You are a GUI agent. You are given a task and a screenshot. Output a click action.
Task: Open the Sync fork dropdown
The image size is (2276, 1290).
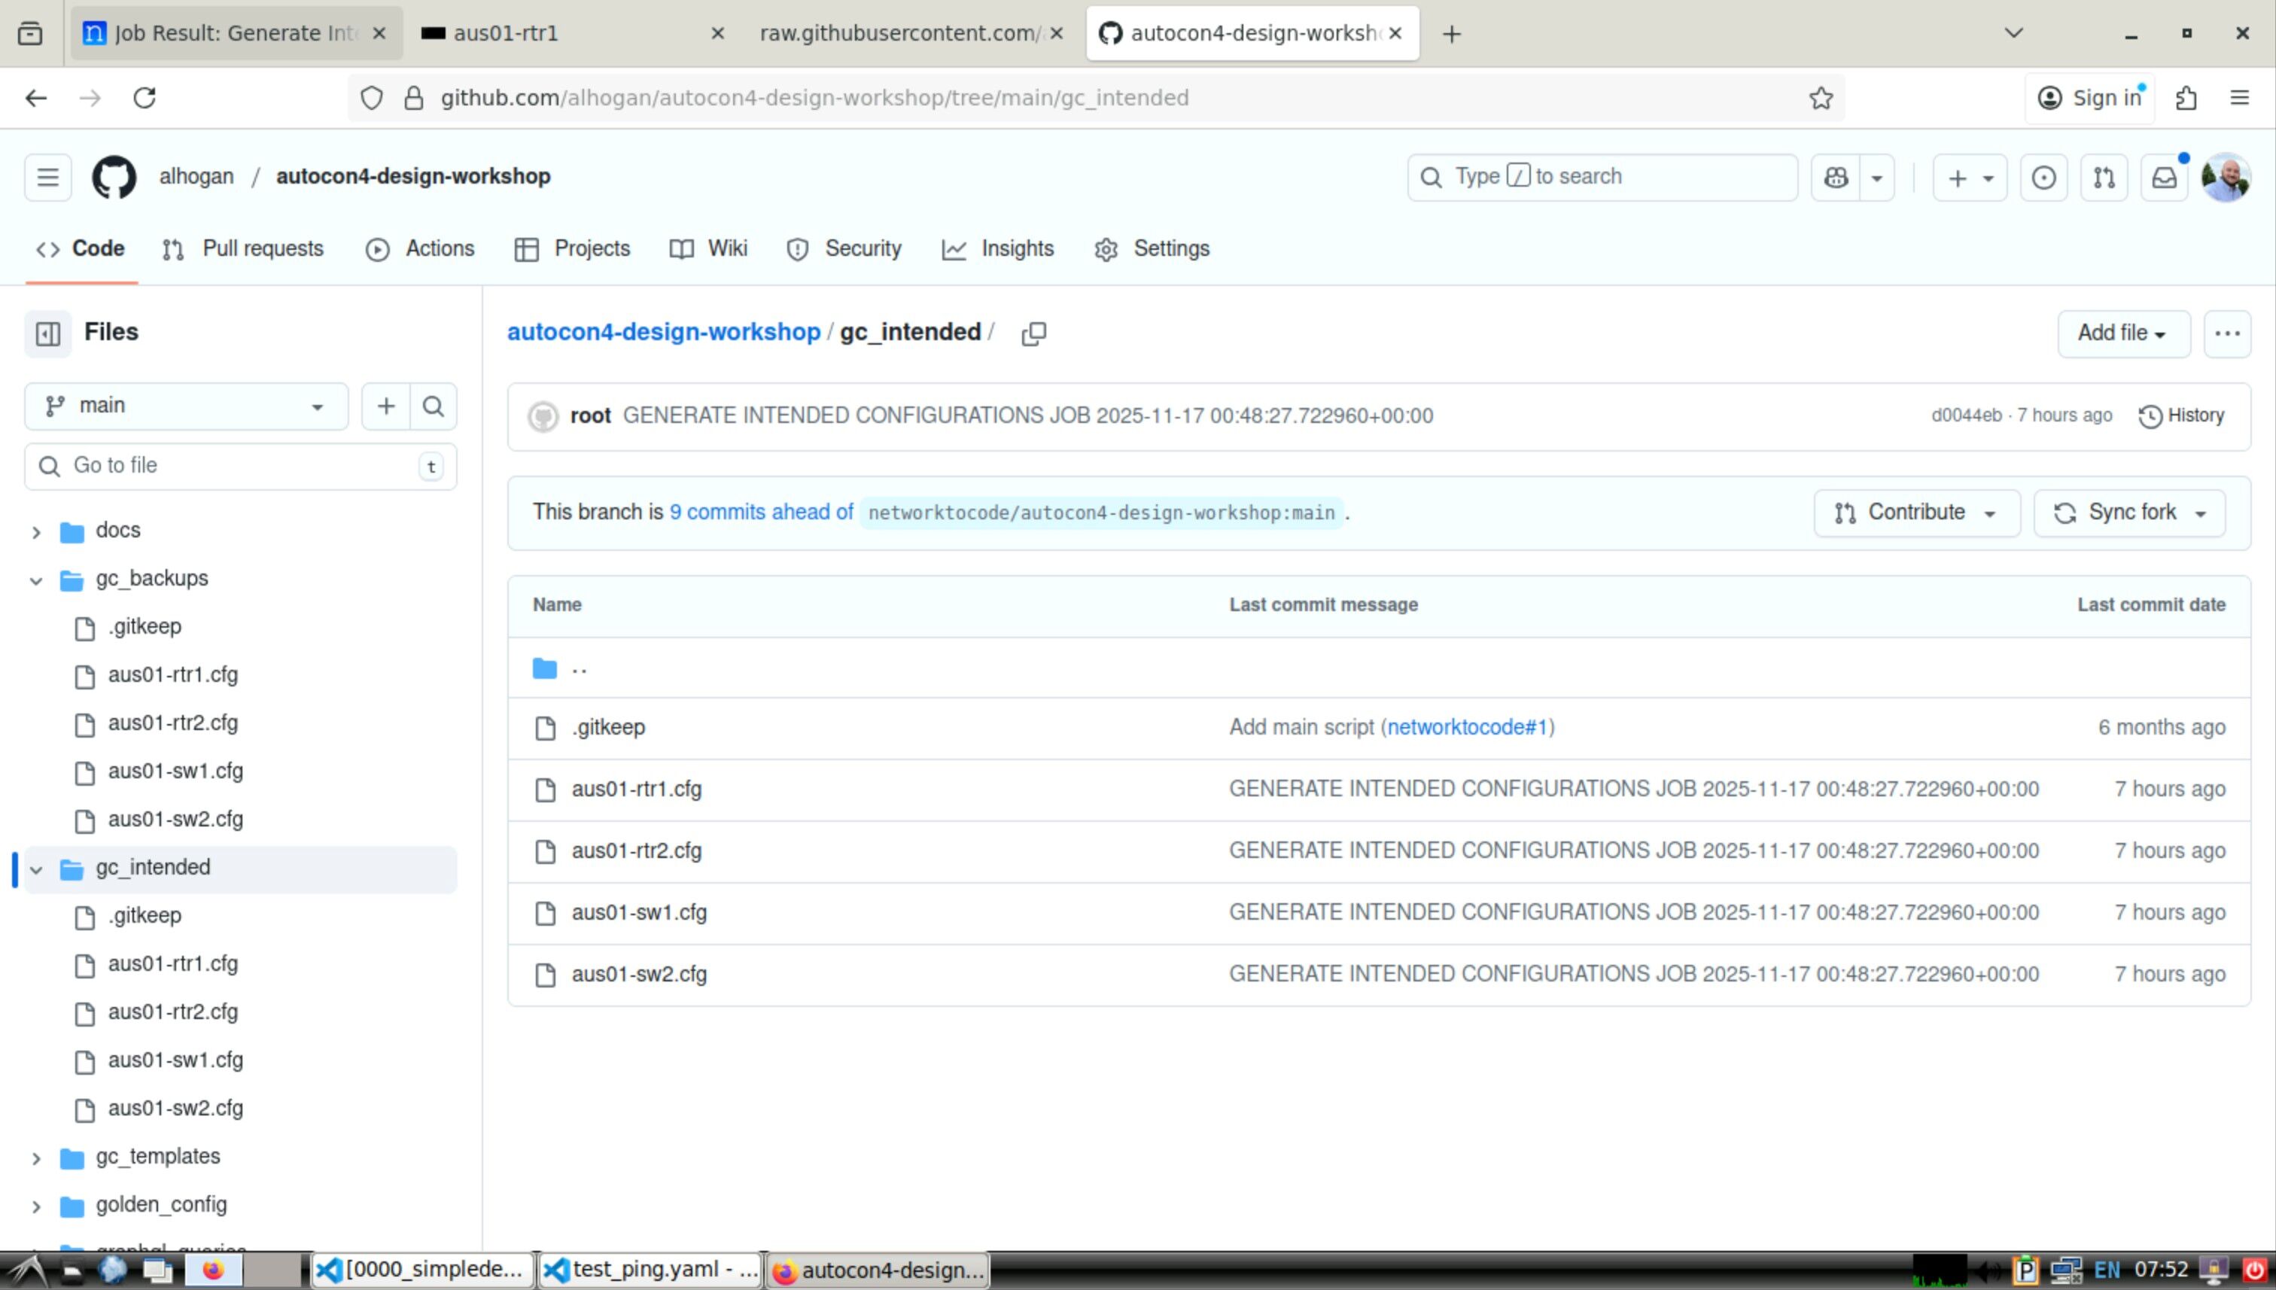(2129, 513)
